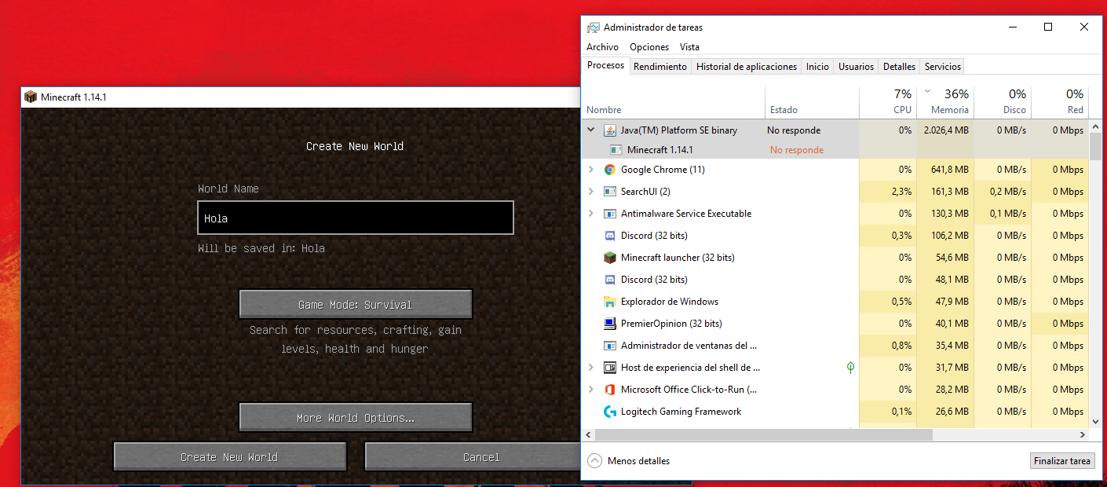Click the Java Platform SE binary icon
The width and height of the screenshot is (1107, 487).
610,130
